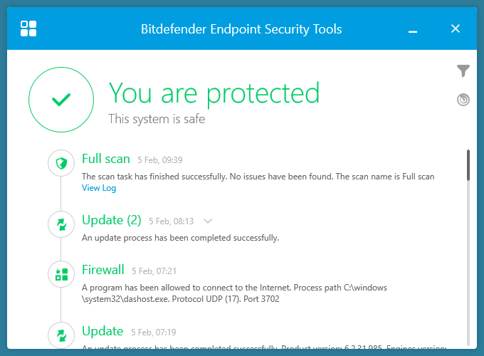484x356 pixels.
Task: Expand the Update (2) chevron arrow
Action: pyautogui.click(x=208, y=221)
